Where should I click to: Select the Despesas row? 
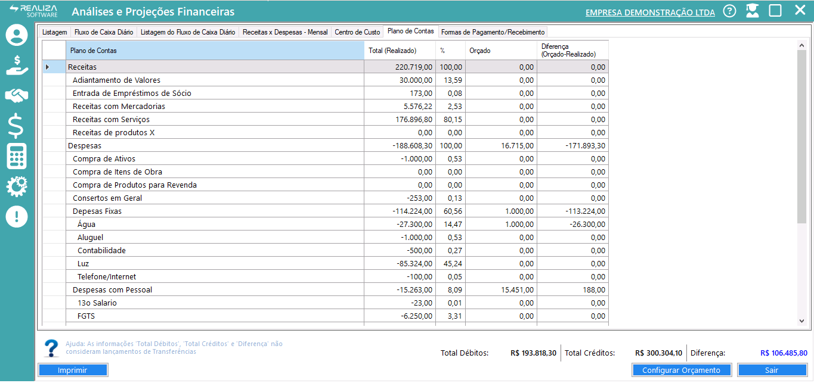tap(326, 146)
